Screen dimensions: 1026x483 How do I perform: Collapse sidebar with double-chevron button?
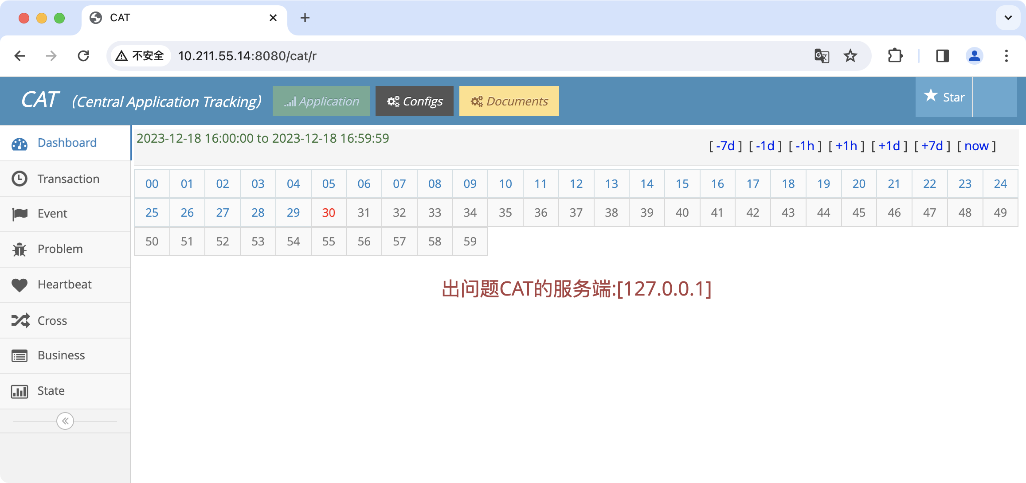click(x=65, y=421)
